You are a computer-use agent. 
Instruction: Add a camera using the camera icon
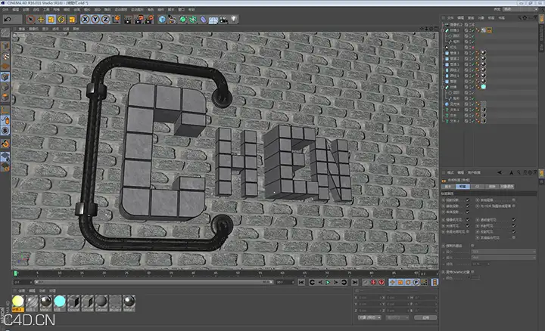pos(223,20)
